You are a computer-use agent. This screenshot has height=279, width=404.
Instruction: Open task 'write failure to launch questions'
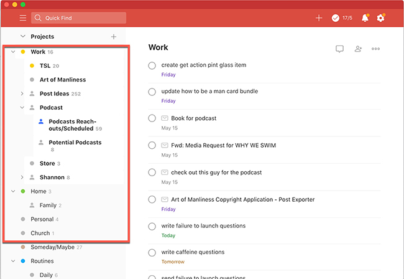tap(203, 226)
